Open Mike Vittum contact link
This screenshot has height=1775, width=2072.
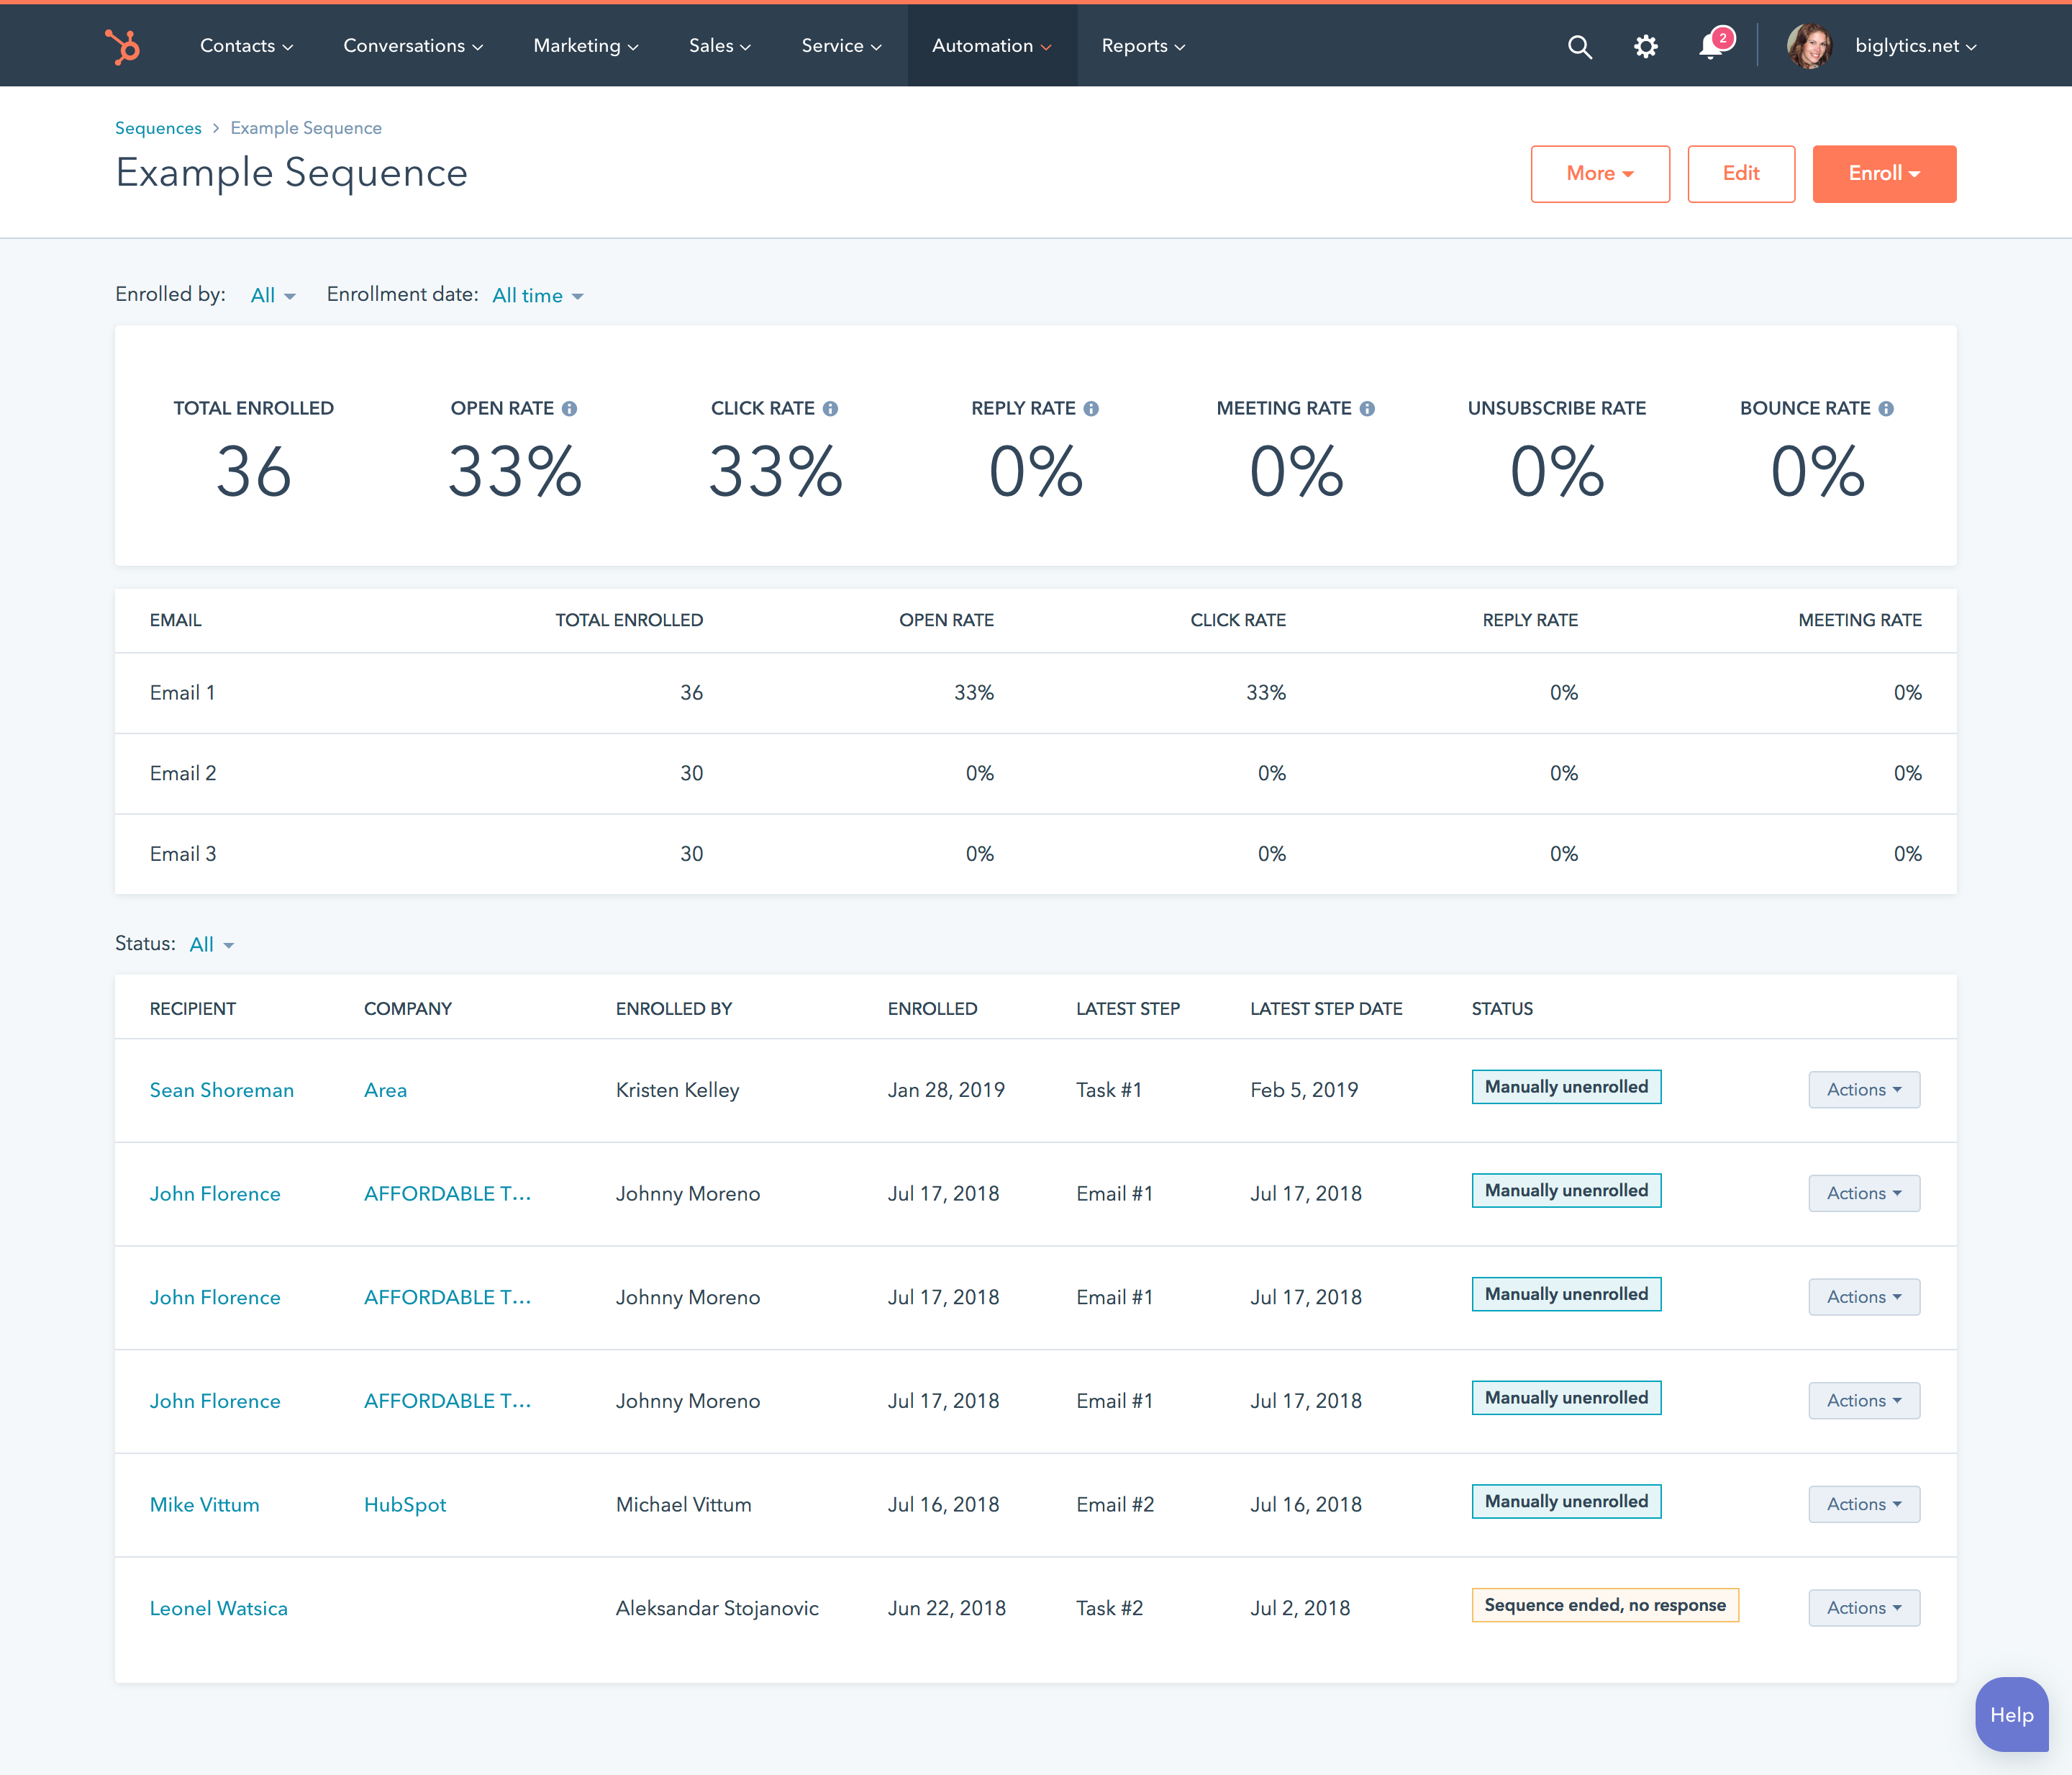204,1504
